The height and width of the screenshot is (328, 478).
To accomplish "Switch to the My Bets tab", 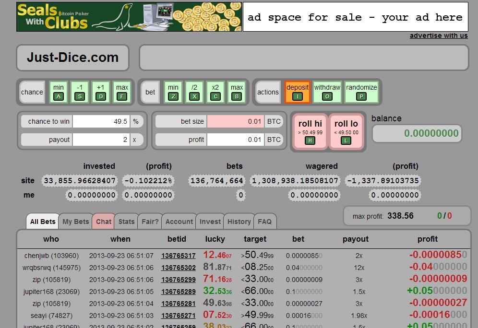I will (76, 222).
